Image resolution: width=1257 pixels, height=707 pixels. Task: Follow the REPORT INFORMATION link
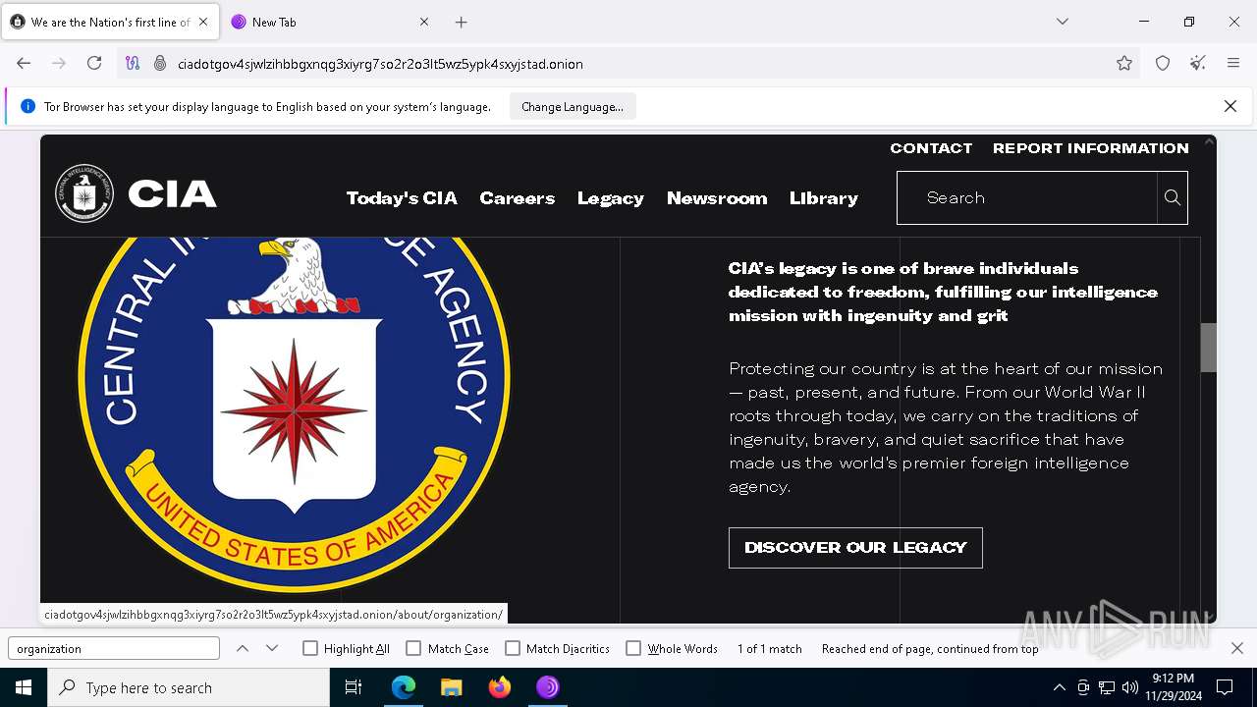1091,148
